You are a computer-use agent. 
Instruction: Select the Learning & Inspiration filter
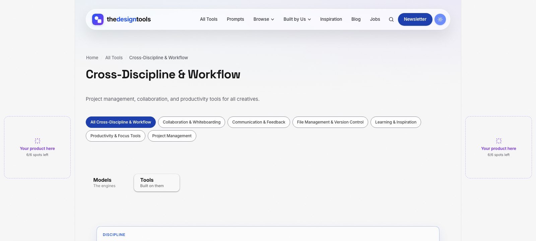pos(396,122)
